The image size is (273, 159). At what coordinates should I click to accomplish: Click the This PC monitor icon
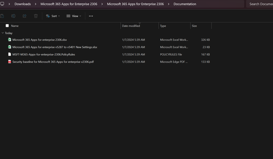coord(2,4)
